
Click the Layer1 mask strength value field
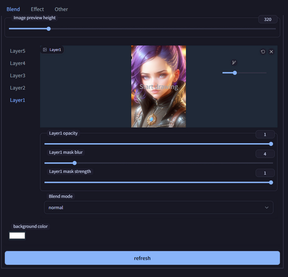(x=265, y=173)
